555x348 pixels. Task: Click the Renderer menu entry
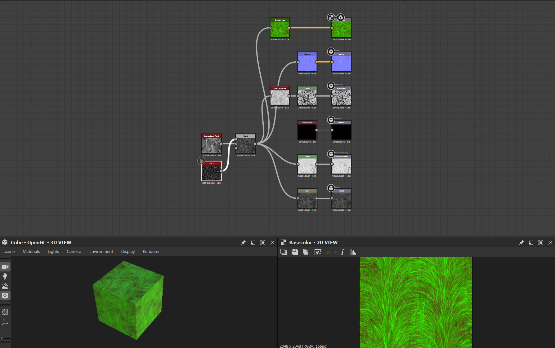click(x=151, y=251)
